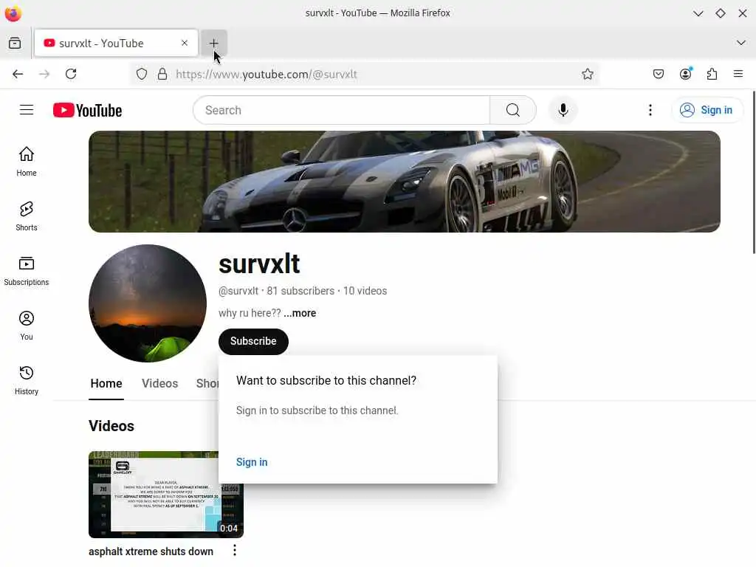The image size is (756, 567).
Task: Expand the list all tabs chevron
Action: [x=741, y=43]
